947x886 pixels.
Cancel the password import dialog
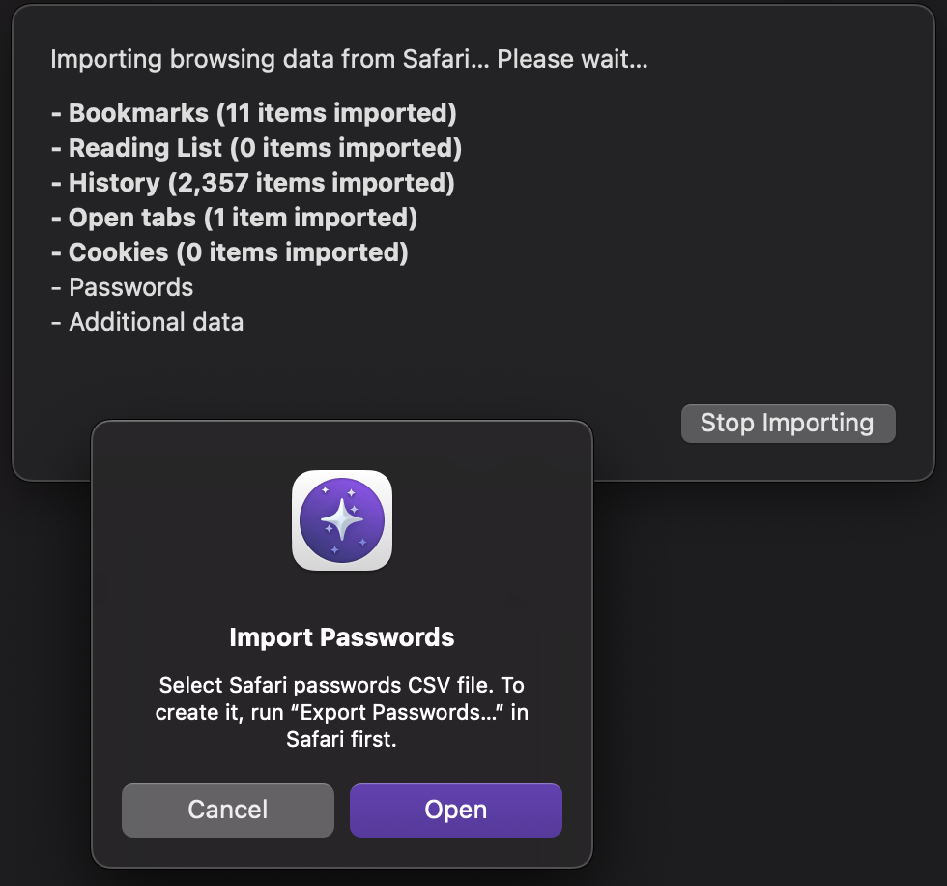(x=227, y=810)
